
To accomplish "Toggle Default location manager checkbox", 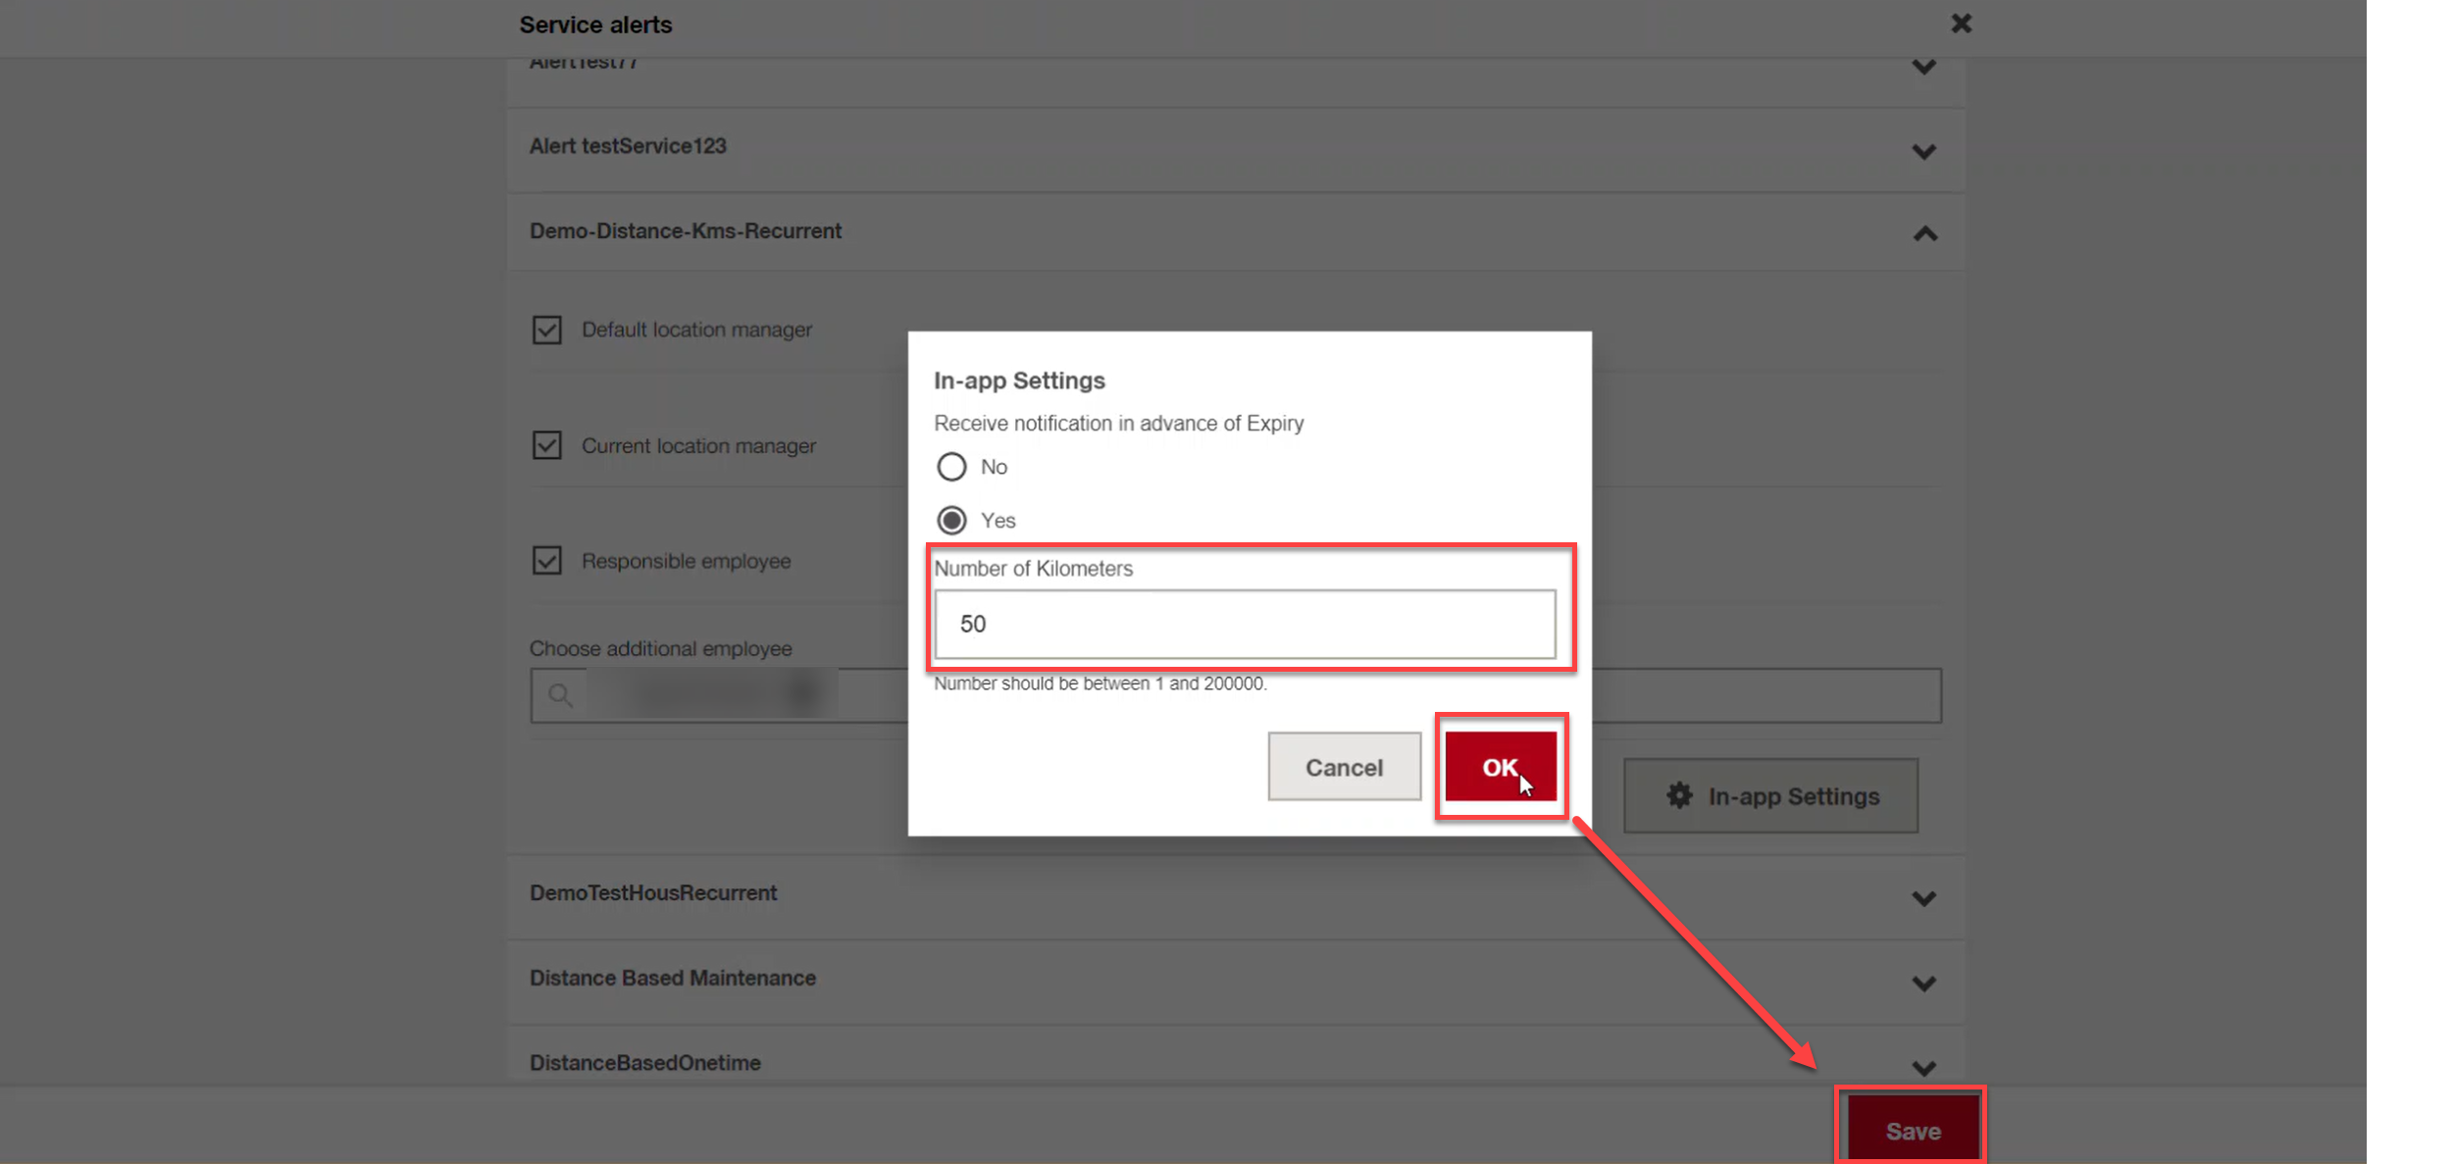I will (x=546, y=329).
